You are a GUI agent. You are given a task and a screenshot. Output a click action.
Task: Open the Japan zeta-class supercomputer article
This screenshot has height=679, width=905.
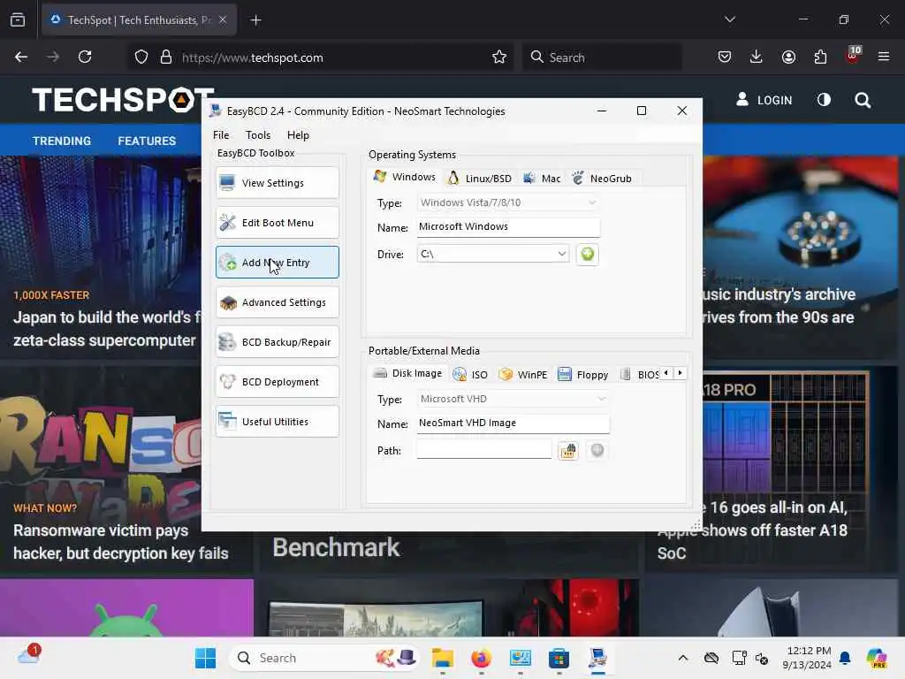[107, 329]
